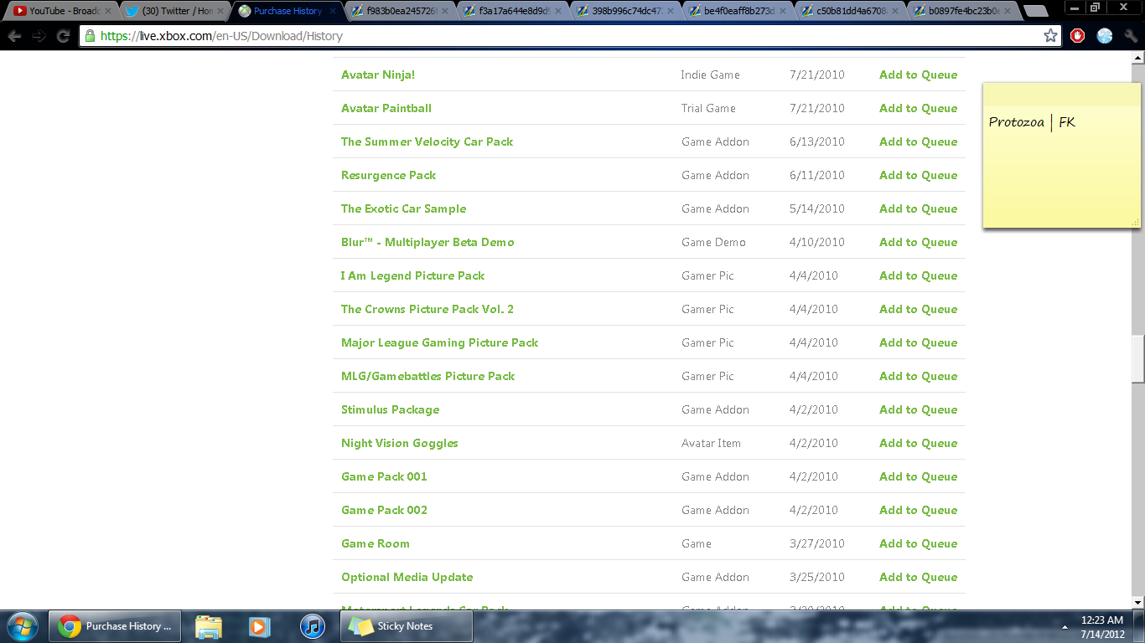Add Avatar Paintball to queue
Viewport: 1145px width, 643px height.
918,108
